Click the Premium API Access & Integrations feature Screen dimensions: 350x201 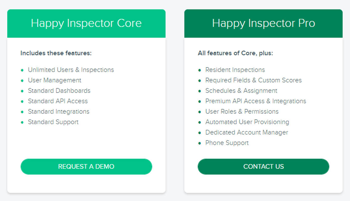(x=256, y=101)
